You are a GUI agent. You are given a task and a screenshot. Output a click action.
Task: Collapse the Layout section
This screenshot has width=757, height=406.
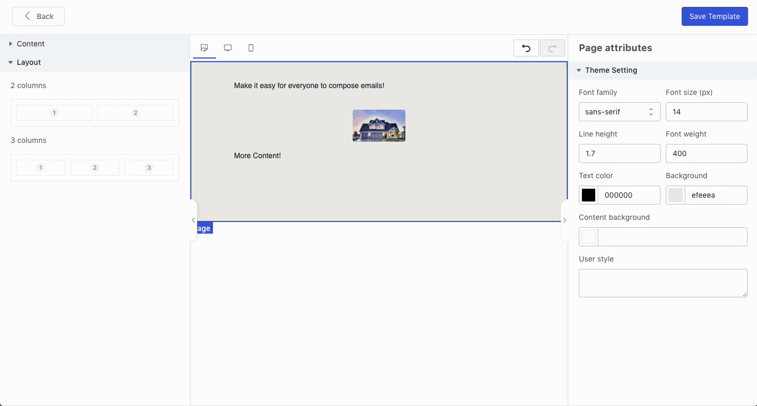(x=11, y=62)
